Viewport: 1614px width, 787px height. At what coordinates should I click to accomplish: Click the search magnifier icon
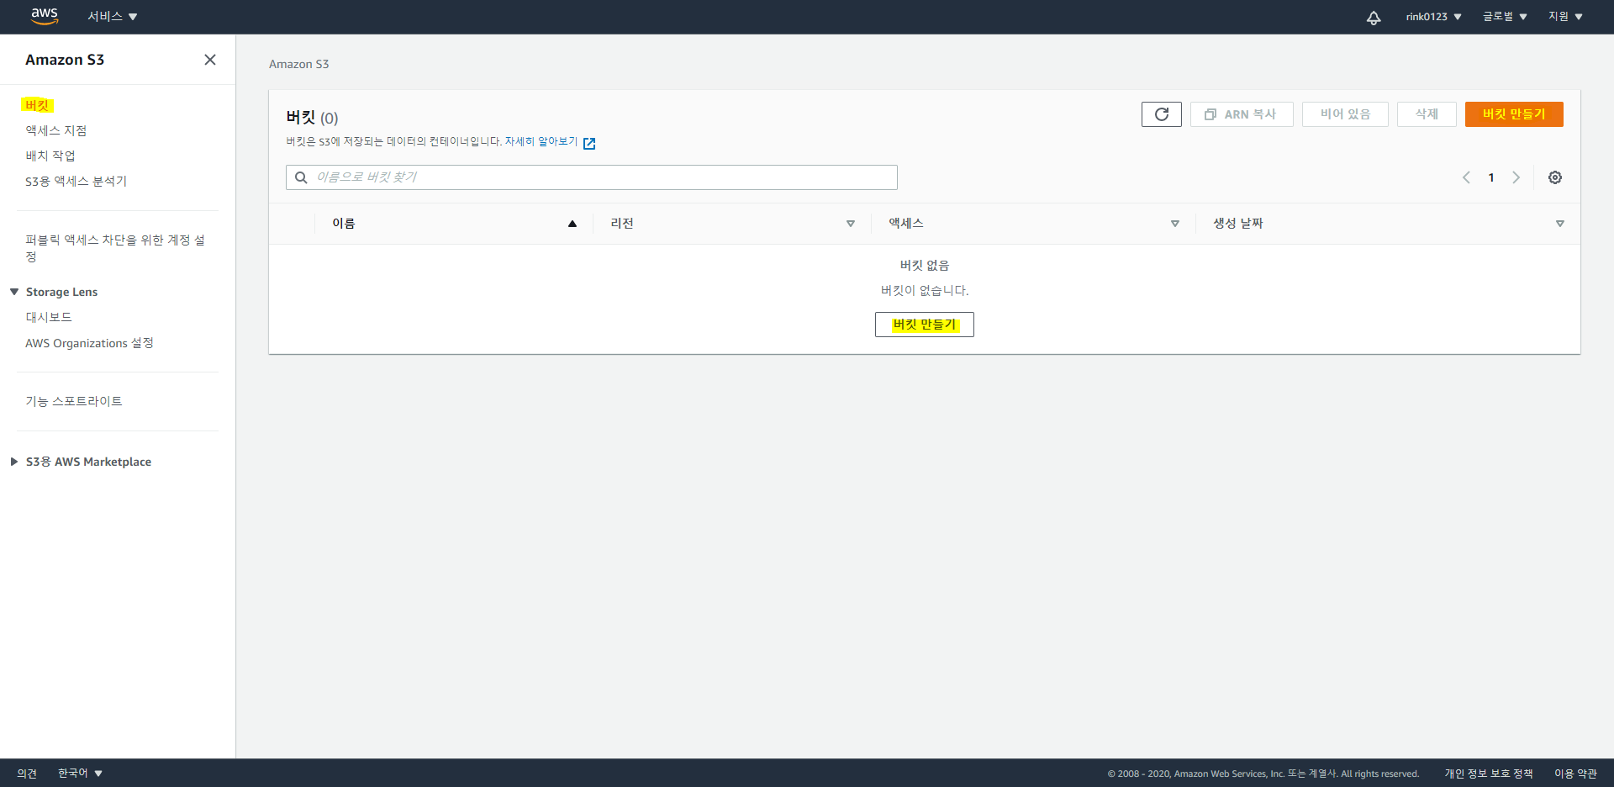point(301,177)
